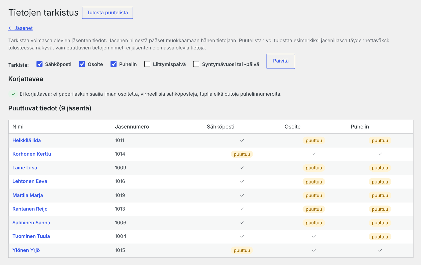Click Sähköposti checkmark in Heikkilä Iida row

242,140
